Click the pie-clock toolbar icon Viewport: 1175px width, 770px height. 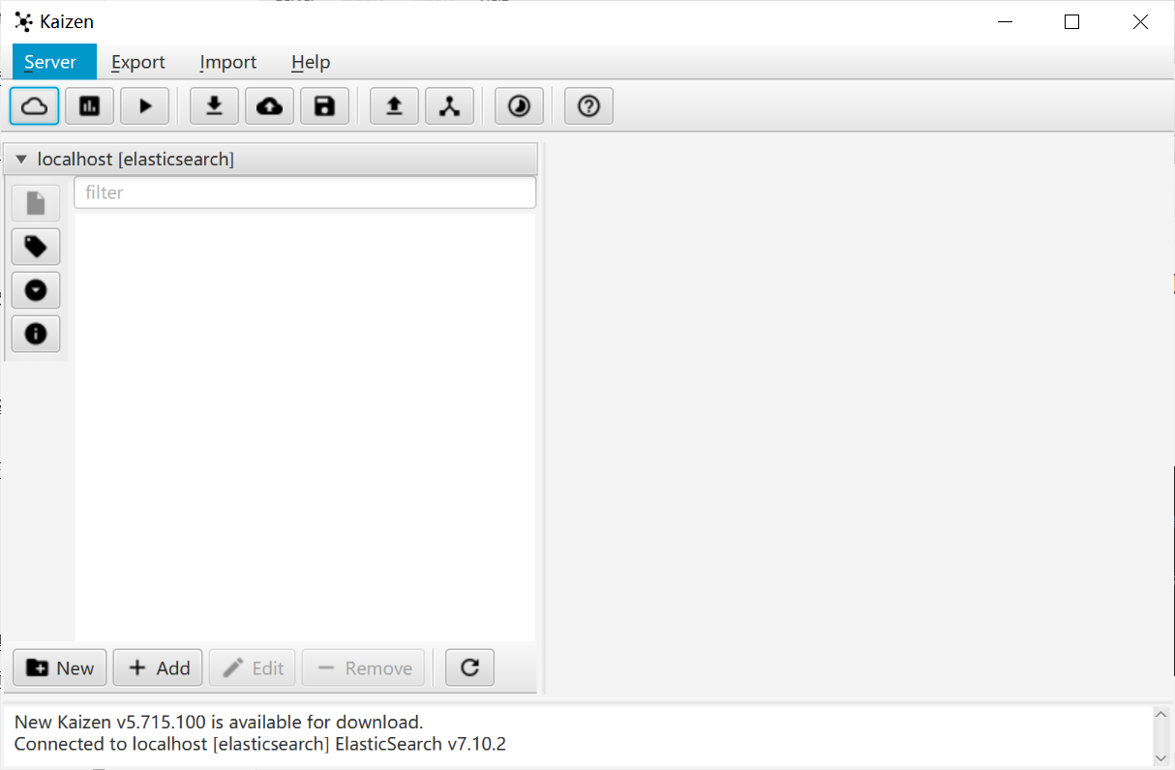tap(519, 106)
